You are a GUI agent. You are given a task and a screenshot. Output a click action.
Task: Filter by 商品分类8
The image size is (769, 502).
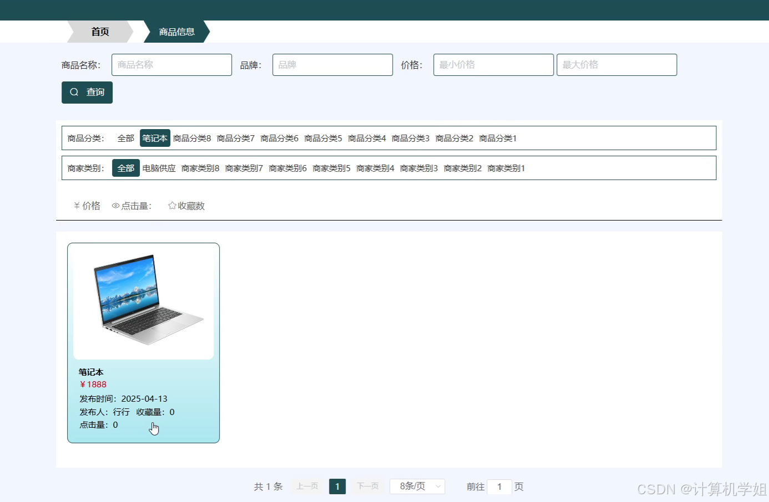click(x=192, y=138)
